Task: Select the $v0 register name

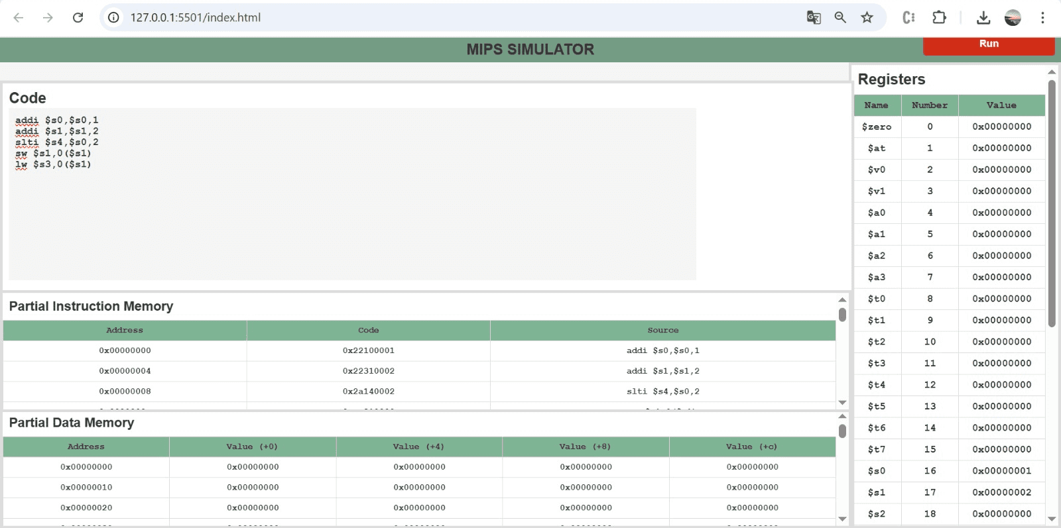Action: click(877, 170)
